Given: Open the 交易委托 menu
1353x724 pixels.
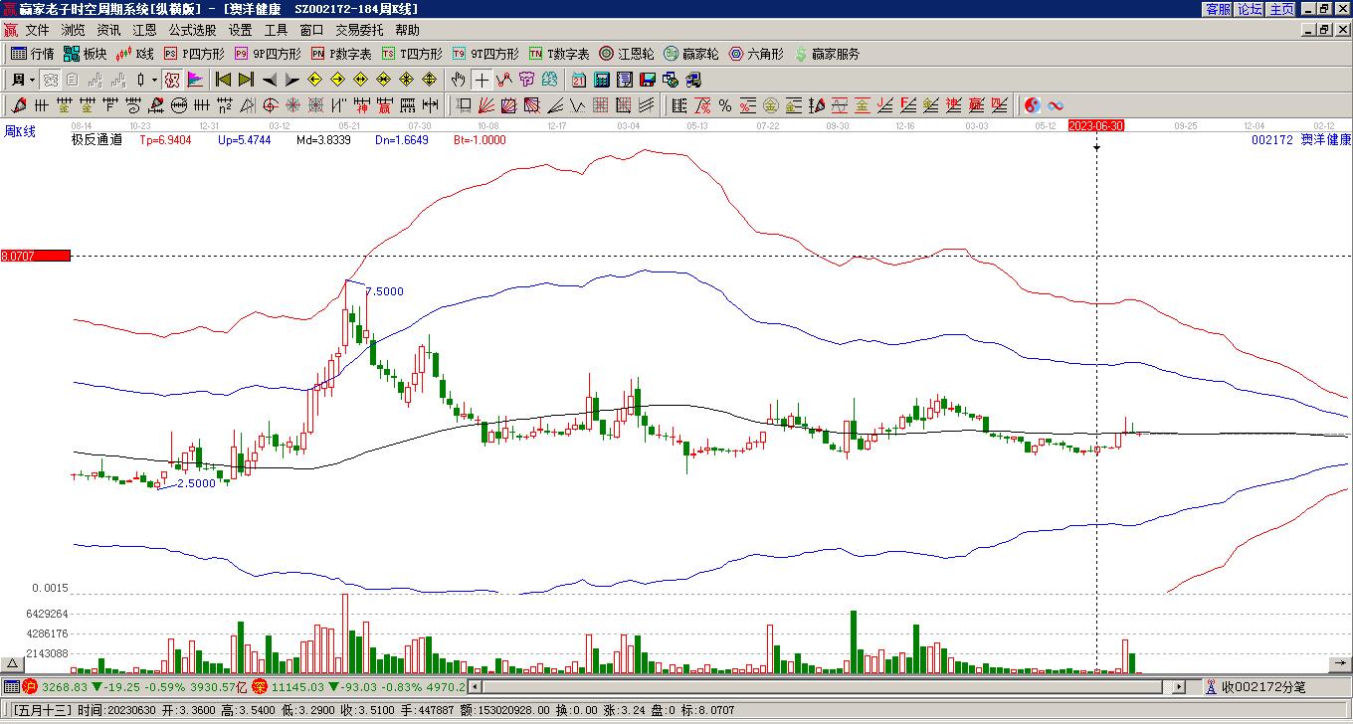Looking at the screenshot, I should (359, 30).
